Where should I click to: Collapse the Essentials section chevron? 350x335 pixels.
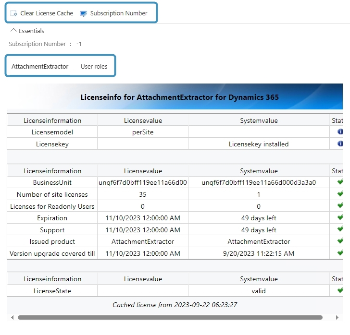[x=13, y=30]
